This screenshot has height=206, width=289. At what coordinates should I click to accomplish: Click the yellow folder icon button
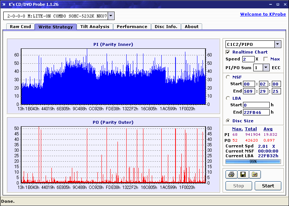(x=255, y=175)
